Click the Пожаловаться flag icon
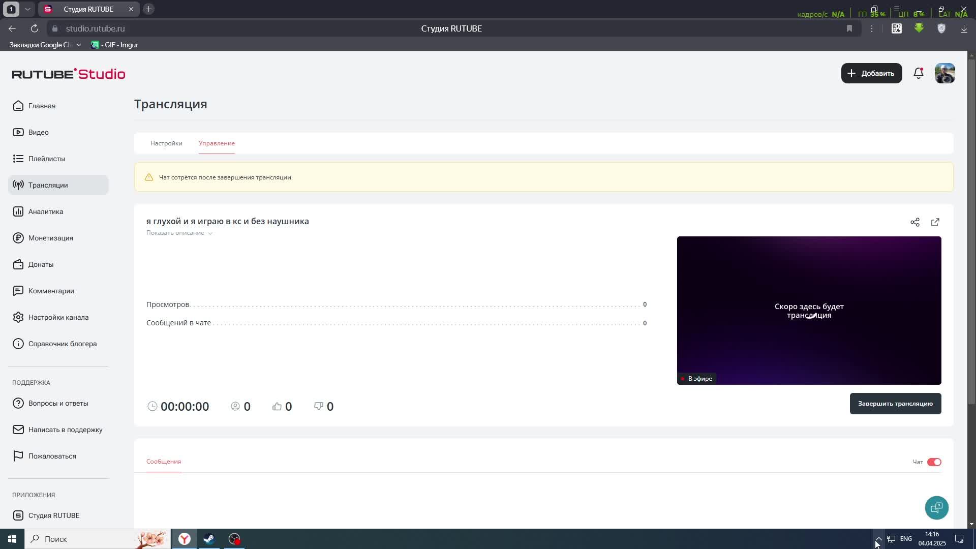Viewport: 976px width, 549px height. 18,456
